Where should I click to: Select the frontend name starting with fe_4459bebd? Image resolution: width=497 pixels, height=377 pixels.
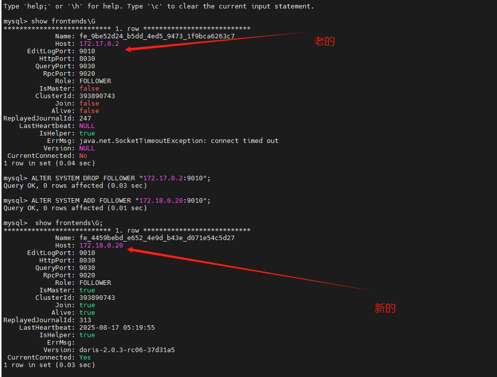point(157,238)
